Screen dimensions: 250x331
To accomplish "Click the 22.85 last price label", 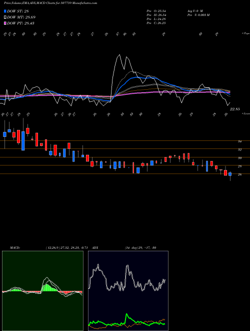I will click(x=234, y=109).
